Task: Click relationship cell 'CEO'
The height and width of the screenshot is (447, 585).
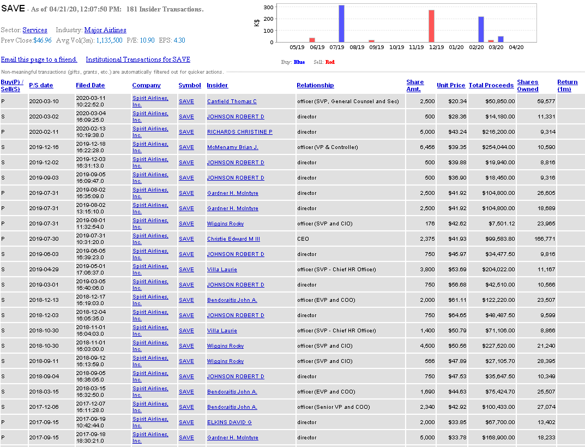Action: [x=351, y=239]
